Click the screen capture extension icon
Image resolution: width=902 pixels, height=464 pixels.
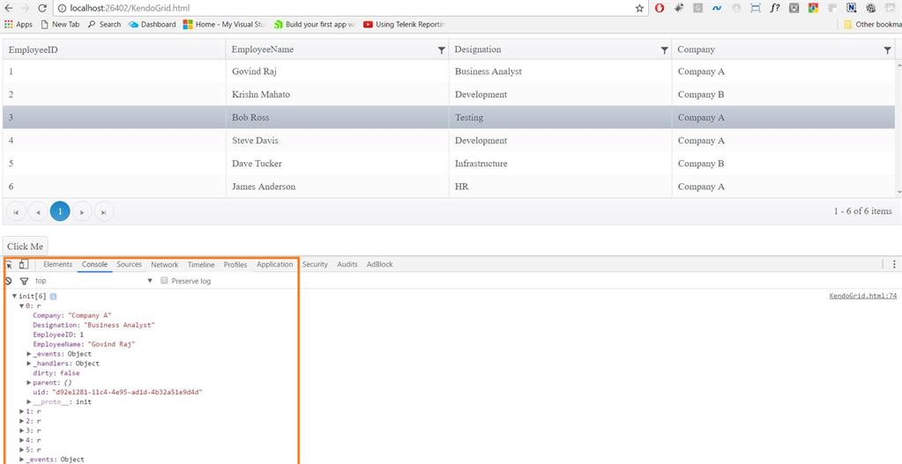click(756, 8)
